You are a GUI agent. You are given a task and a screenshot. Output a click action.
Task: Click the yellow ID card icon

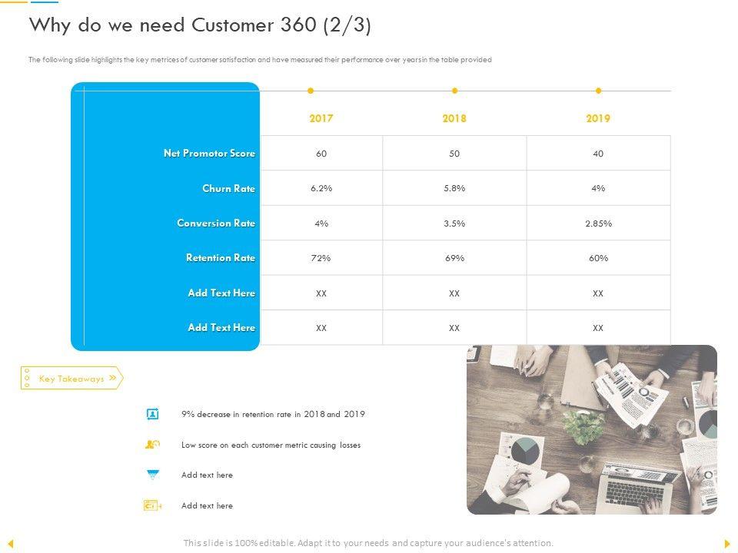click(x=151, y=505)
